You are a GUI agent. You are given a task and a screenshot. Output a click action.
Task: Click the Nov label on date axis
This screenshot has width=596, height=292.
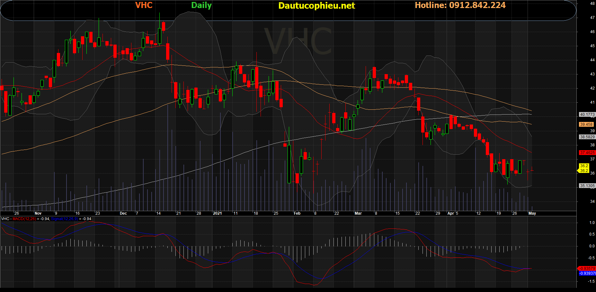(38, 213)
